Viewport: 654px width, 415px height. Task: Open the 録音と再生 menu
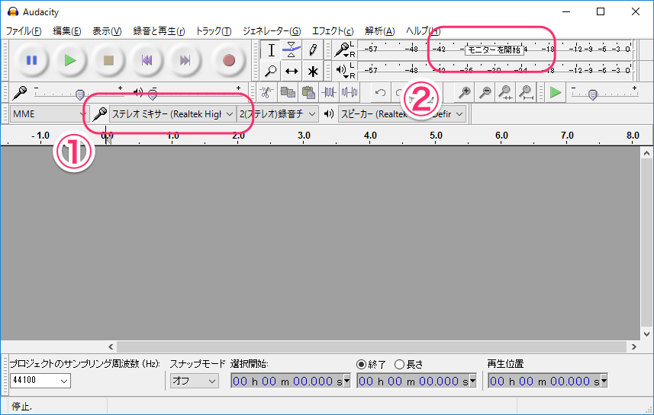(159, 30)
